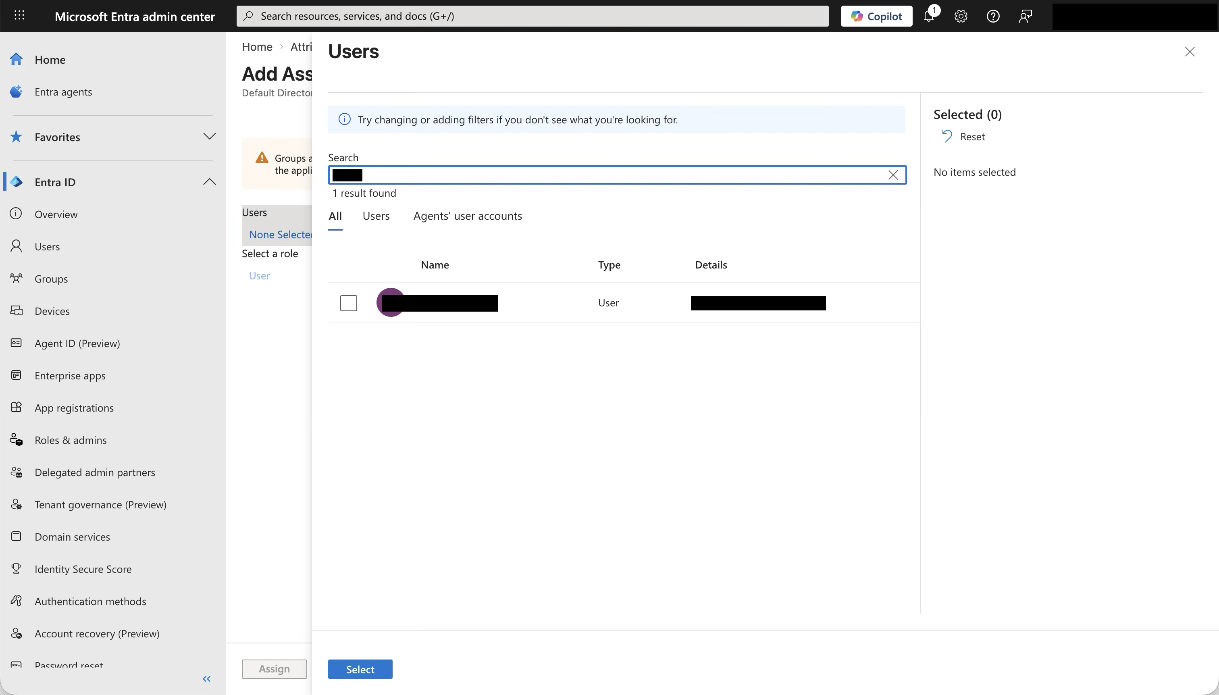The image size is (1219, 695).
Task: Open Identity Secure Score in sidebar
Action: (x=83, y=569)
